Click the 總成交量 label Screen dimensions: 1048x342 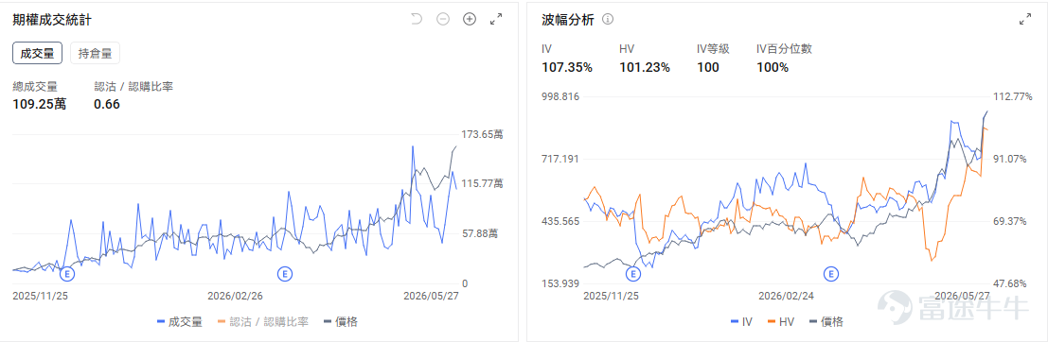pos(35,86)
